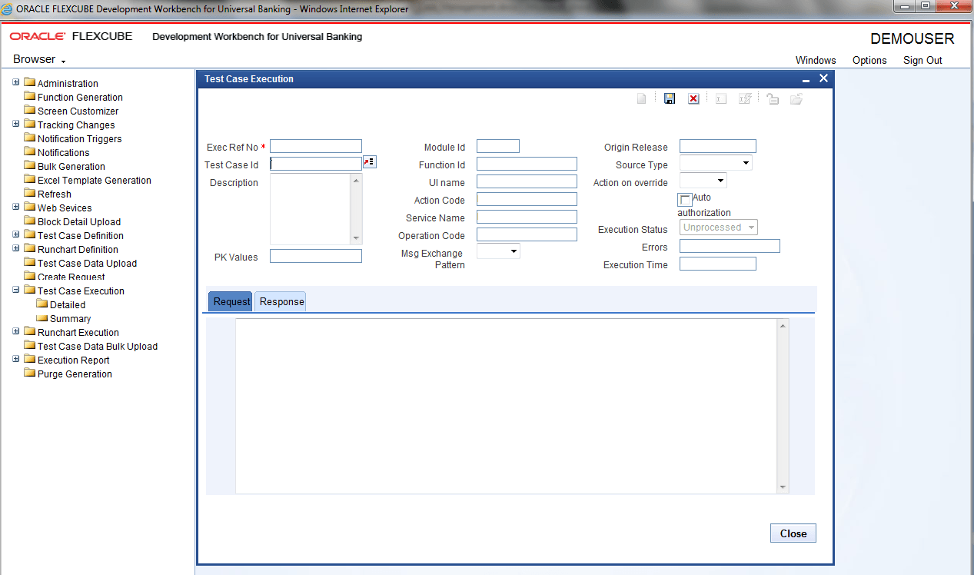Open Create Request tree item

pyautogui.click(x=71, y=277)
